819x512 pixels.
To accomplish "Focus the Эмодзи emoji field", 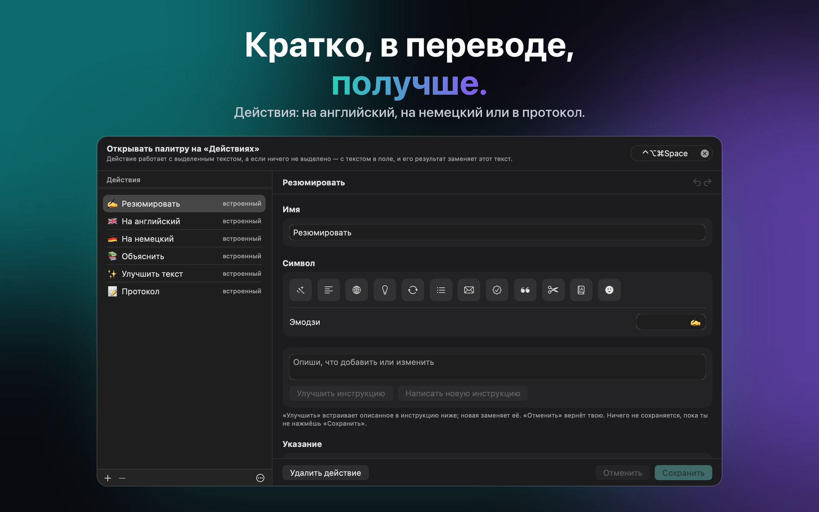I will pos(671,322).
